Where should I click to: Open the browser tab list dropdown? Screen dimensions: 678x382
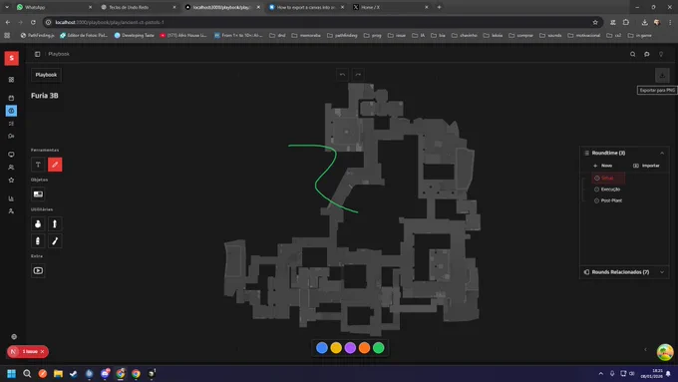tap(7, 7)
